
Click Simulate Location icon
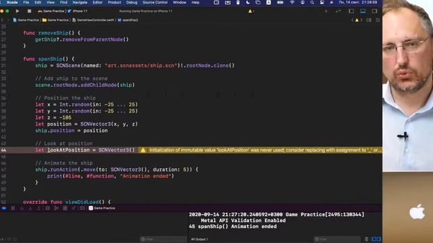tap(74, 209)
